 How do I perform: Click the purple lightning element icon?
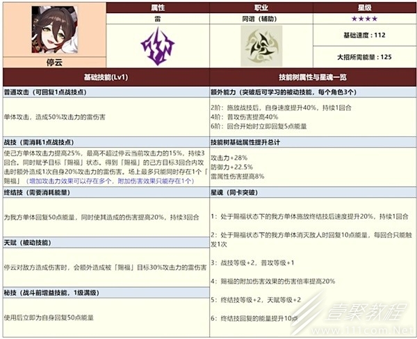tap(158, 47)
